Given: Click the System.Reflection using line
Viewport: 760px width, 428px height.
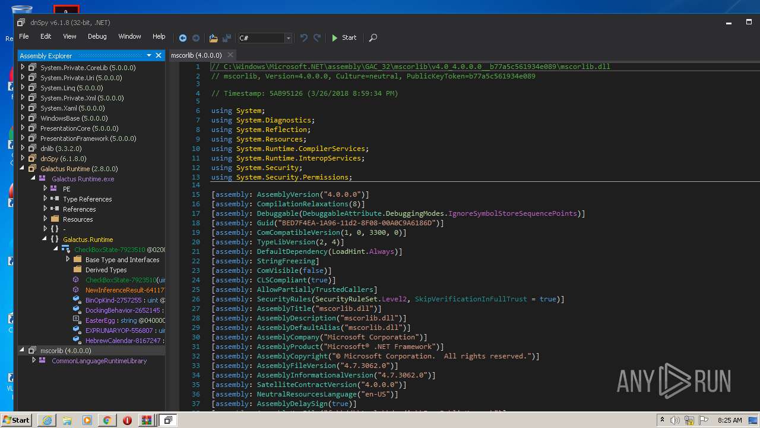Looking at the screenshot, I should 261,130.
